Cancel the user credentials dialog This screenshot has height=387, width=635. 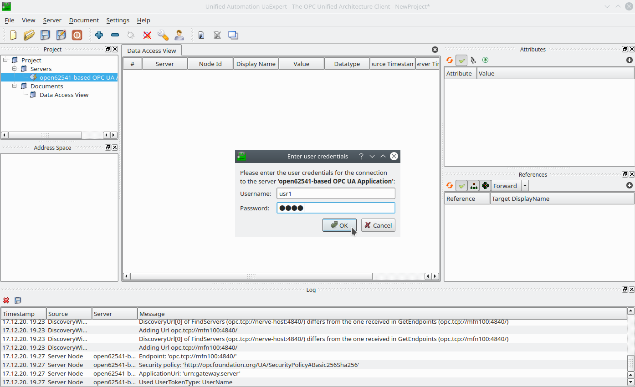click(378, 225)
